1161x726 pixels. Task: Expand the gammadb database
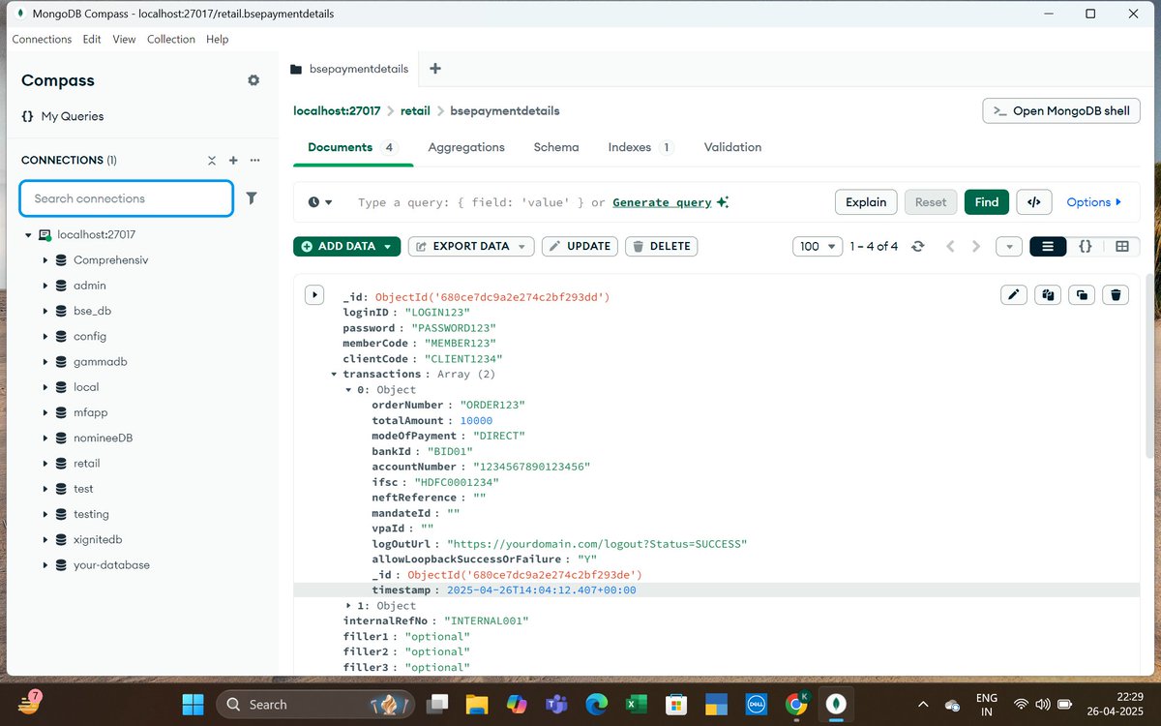pos(45,362)
